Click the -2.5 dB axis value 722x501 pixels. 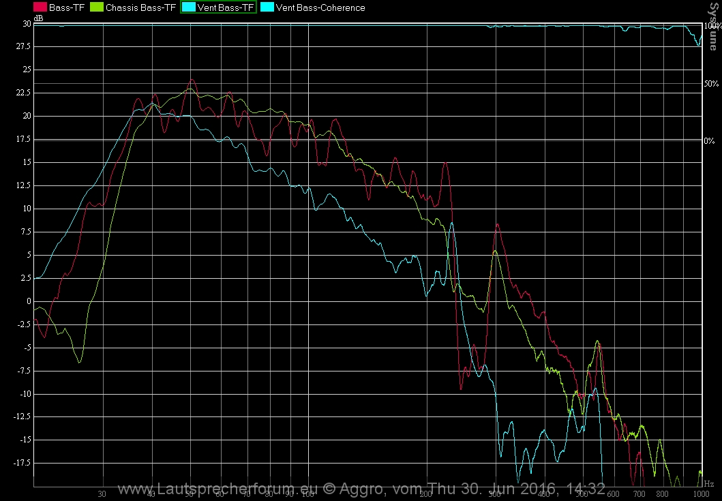point(24,324)
